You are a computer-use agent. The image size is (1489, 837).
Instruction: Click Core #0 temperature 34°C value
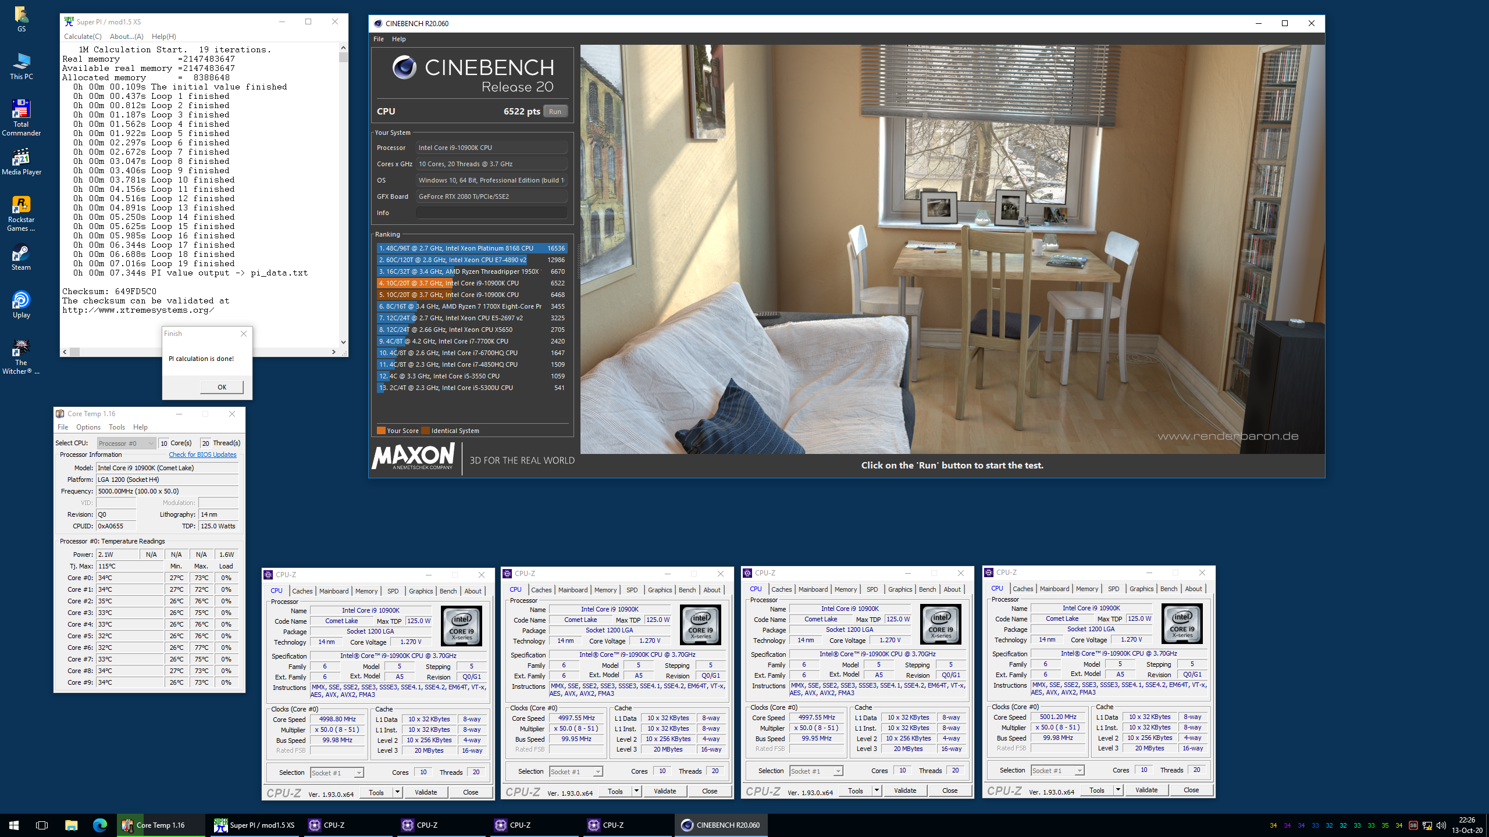tap(129, 578)
